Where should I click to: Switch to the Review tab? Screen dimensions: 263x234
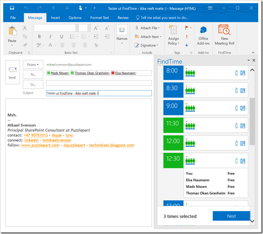[123, 18]
